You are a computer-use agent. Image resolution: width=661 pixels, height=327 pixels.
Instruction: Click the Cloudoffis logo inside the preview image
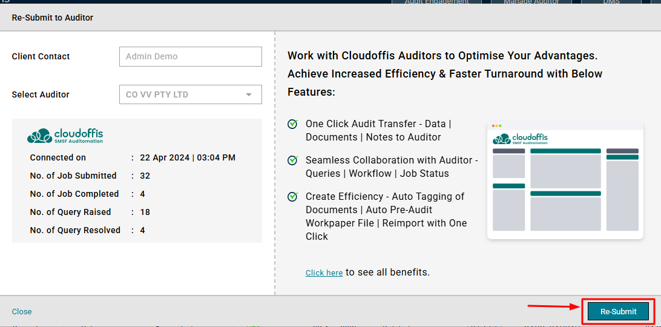click(520, 139)
